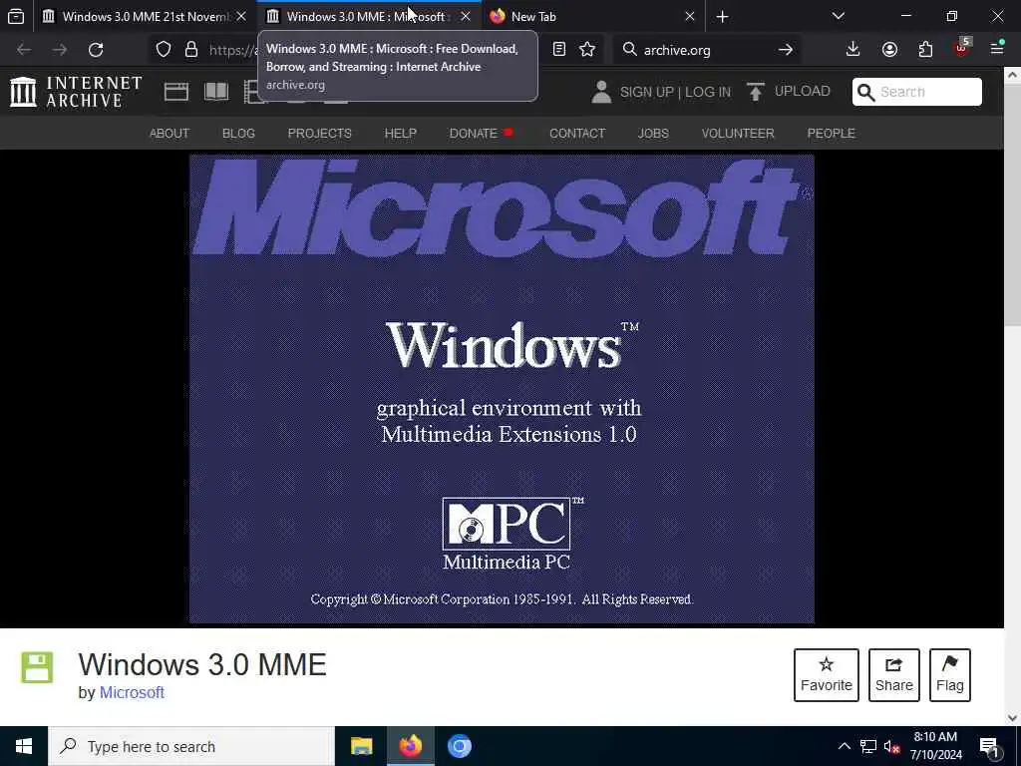Screen dimensions: 1021x766
Task: Open the Texts book icon
Action: pyautogui.click(x=216, y=92)
